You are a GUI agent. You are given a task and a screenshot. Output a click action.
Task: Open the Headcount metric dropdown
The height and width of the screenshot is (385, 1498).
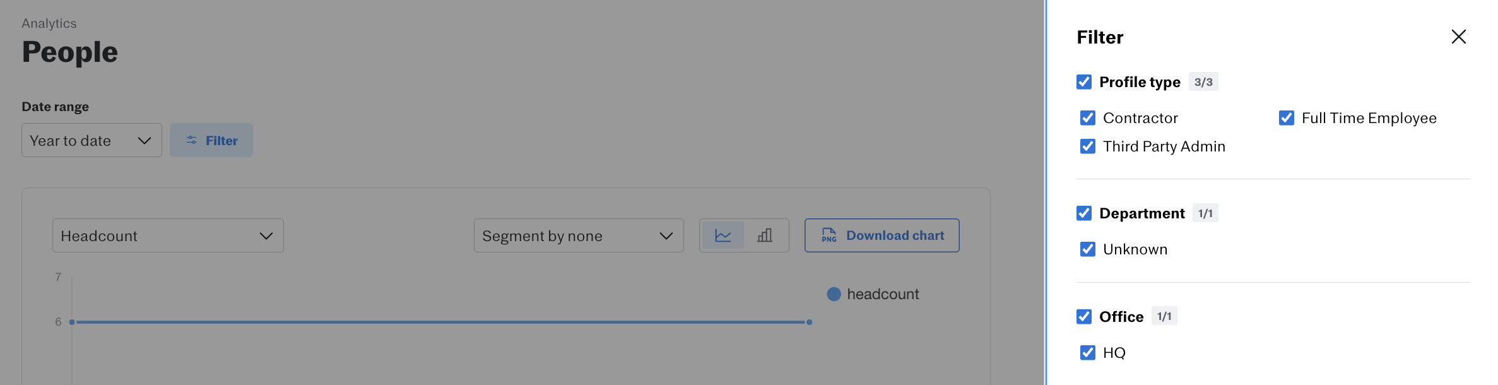coord(168,235)
